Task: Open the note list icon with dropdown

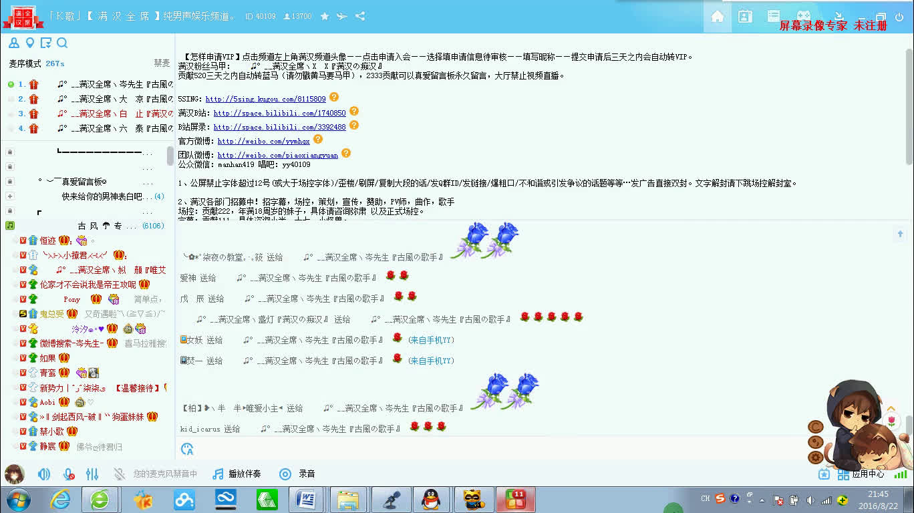Action: [45, 43]
